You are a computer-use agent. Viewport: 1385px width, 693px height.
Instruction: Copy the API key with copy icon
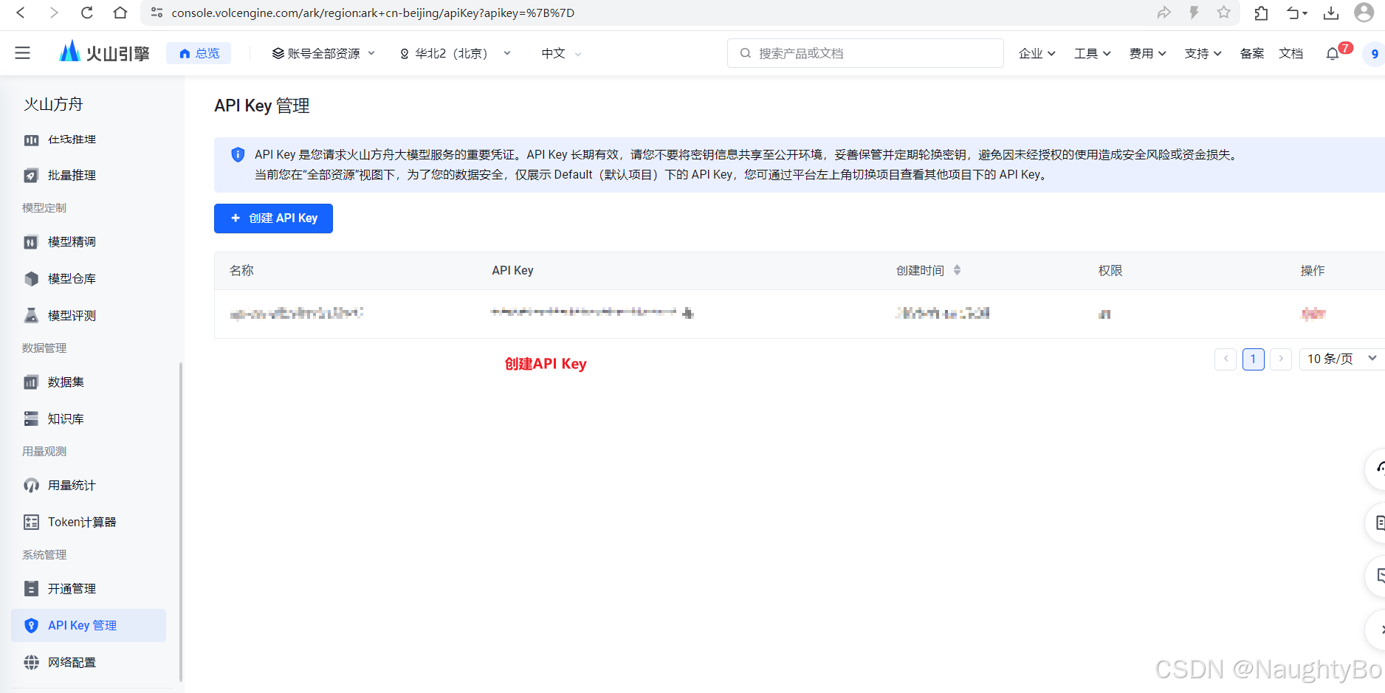pos(688,313)
